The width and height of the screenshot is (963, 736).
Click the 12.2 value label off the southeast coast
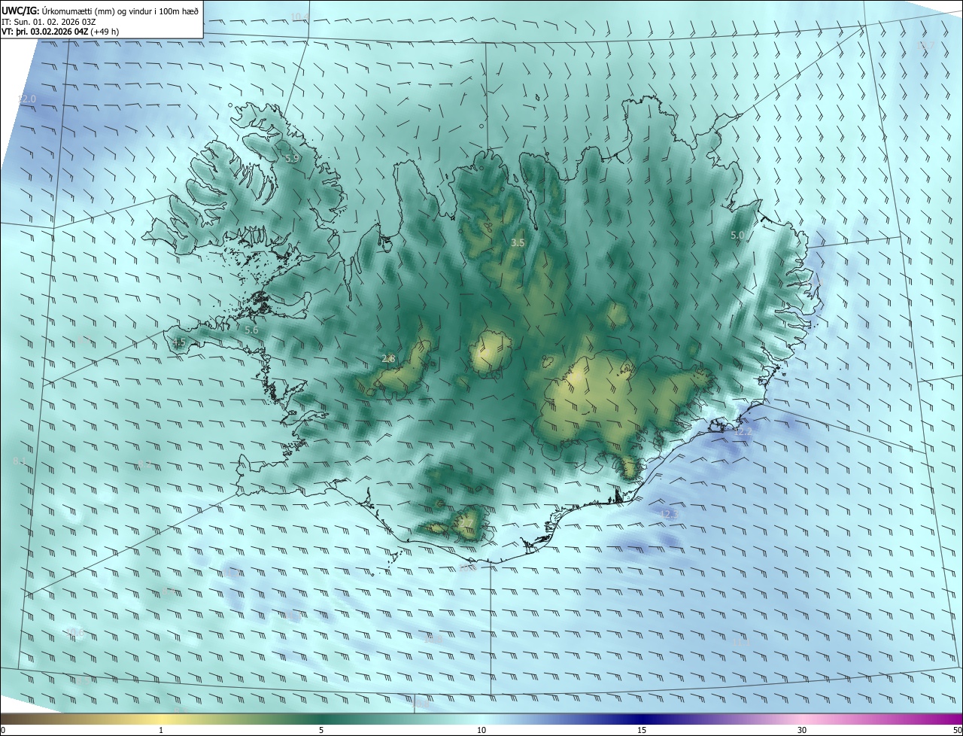coord(743,432)
